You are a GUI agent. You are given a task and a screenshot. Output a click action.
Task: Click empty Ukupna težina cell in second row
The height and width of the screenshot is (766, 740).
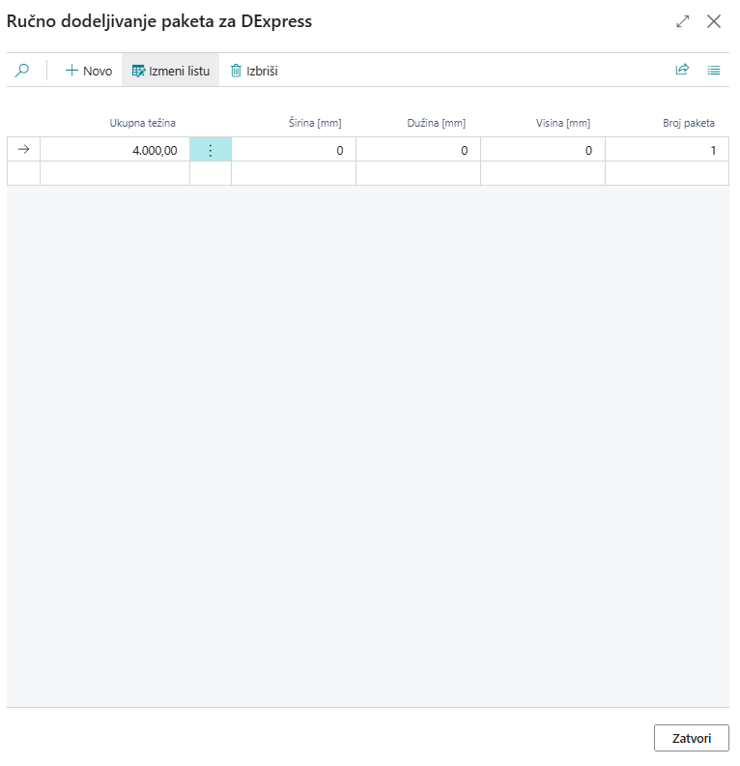115,173
